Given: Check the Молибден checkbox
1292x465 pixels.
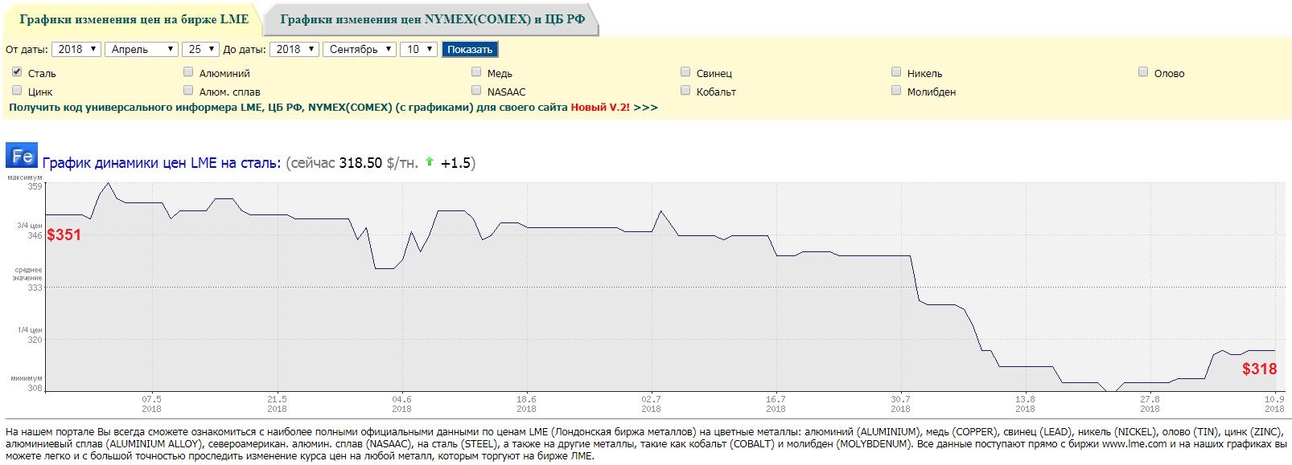Looking at the screenshot, I should click(896, 91).
